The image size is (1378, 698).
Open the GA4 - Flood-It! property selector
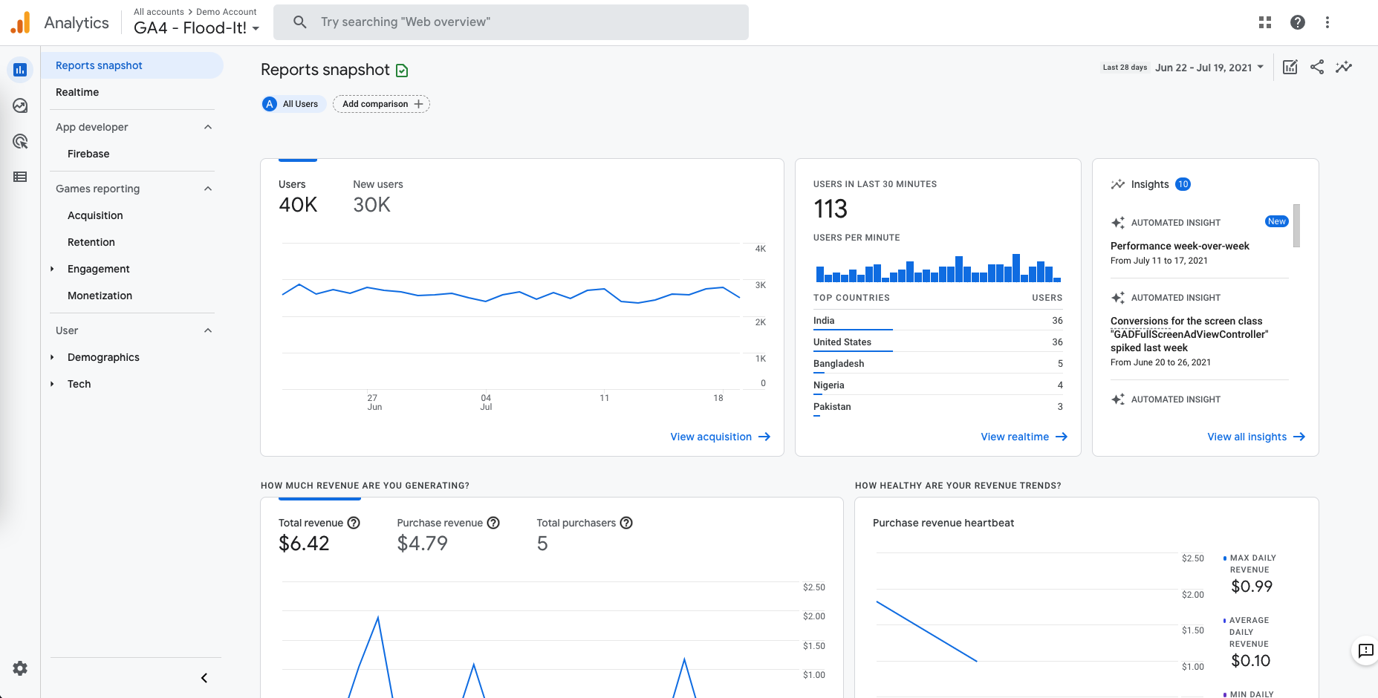[197, 28]
